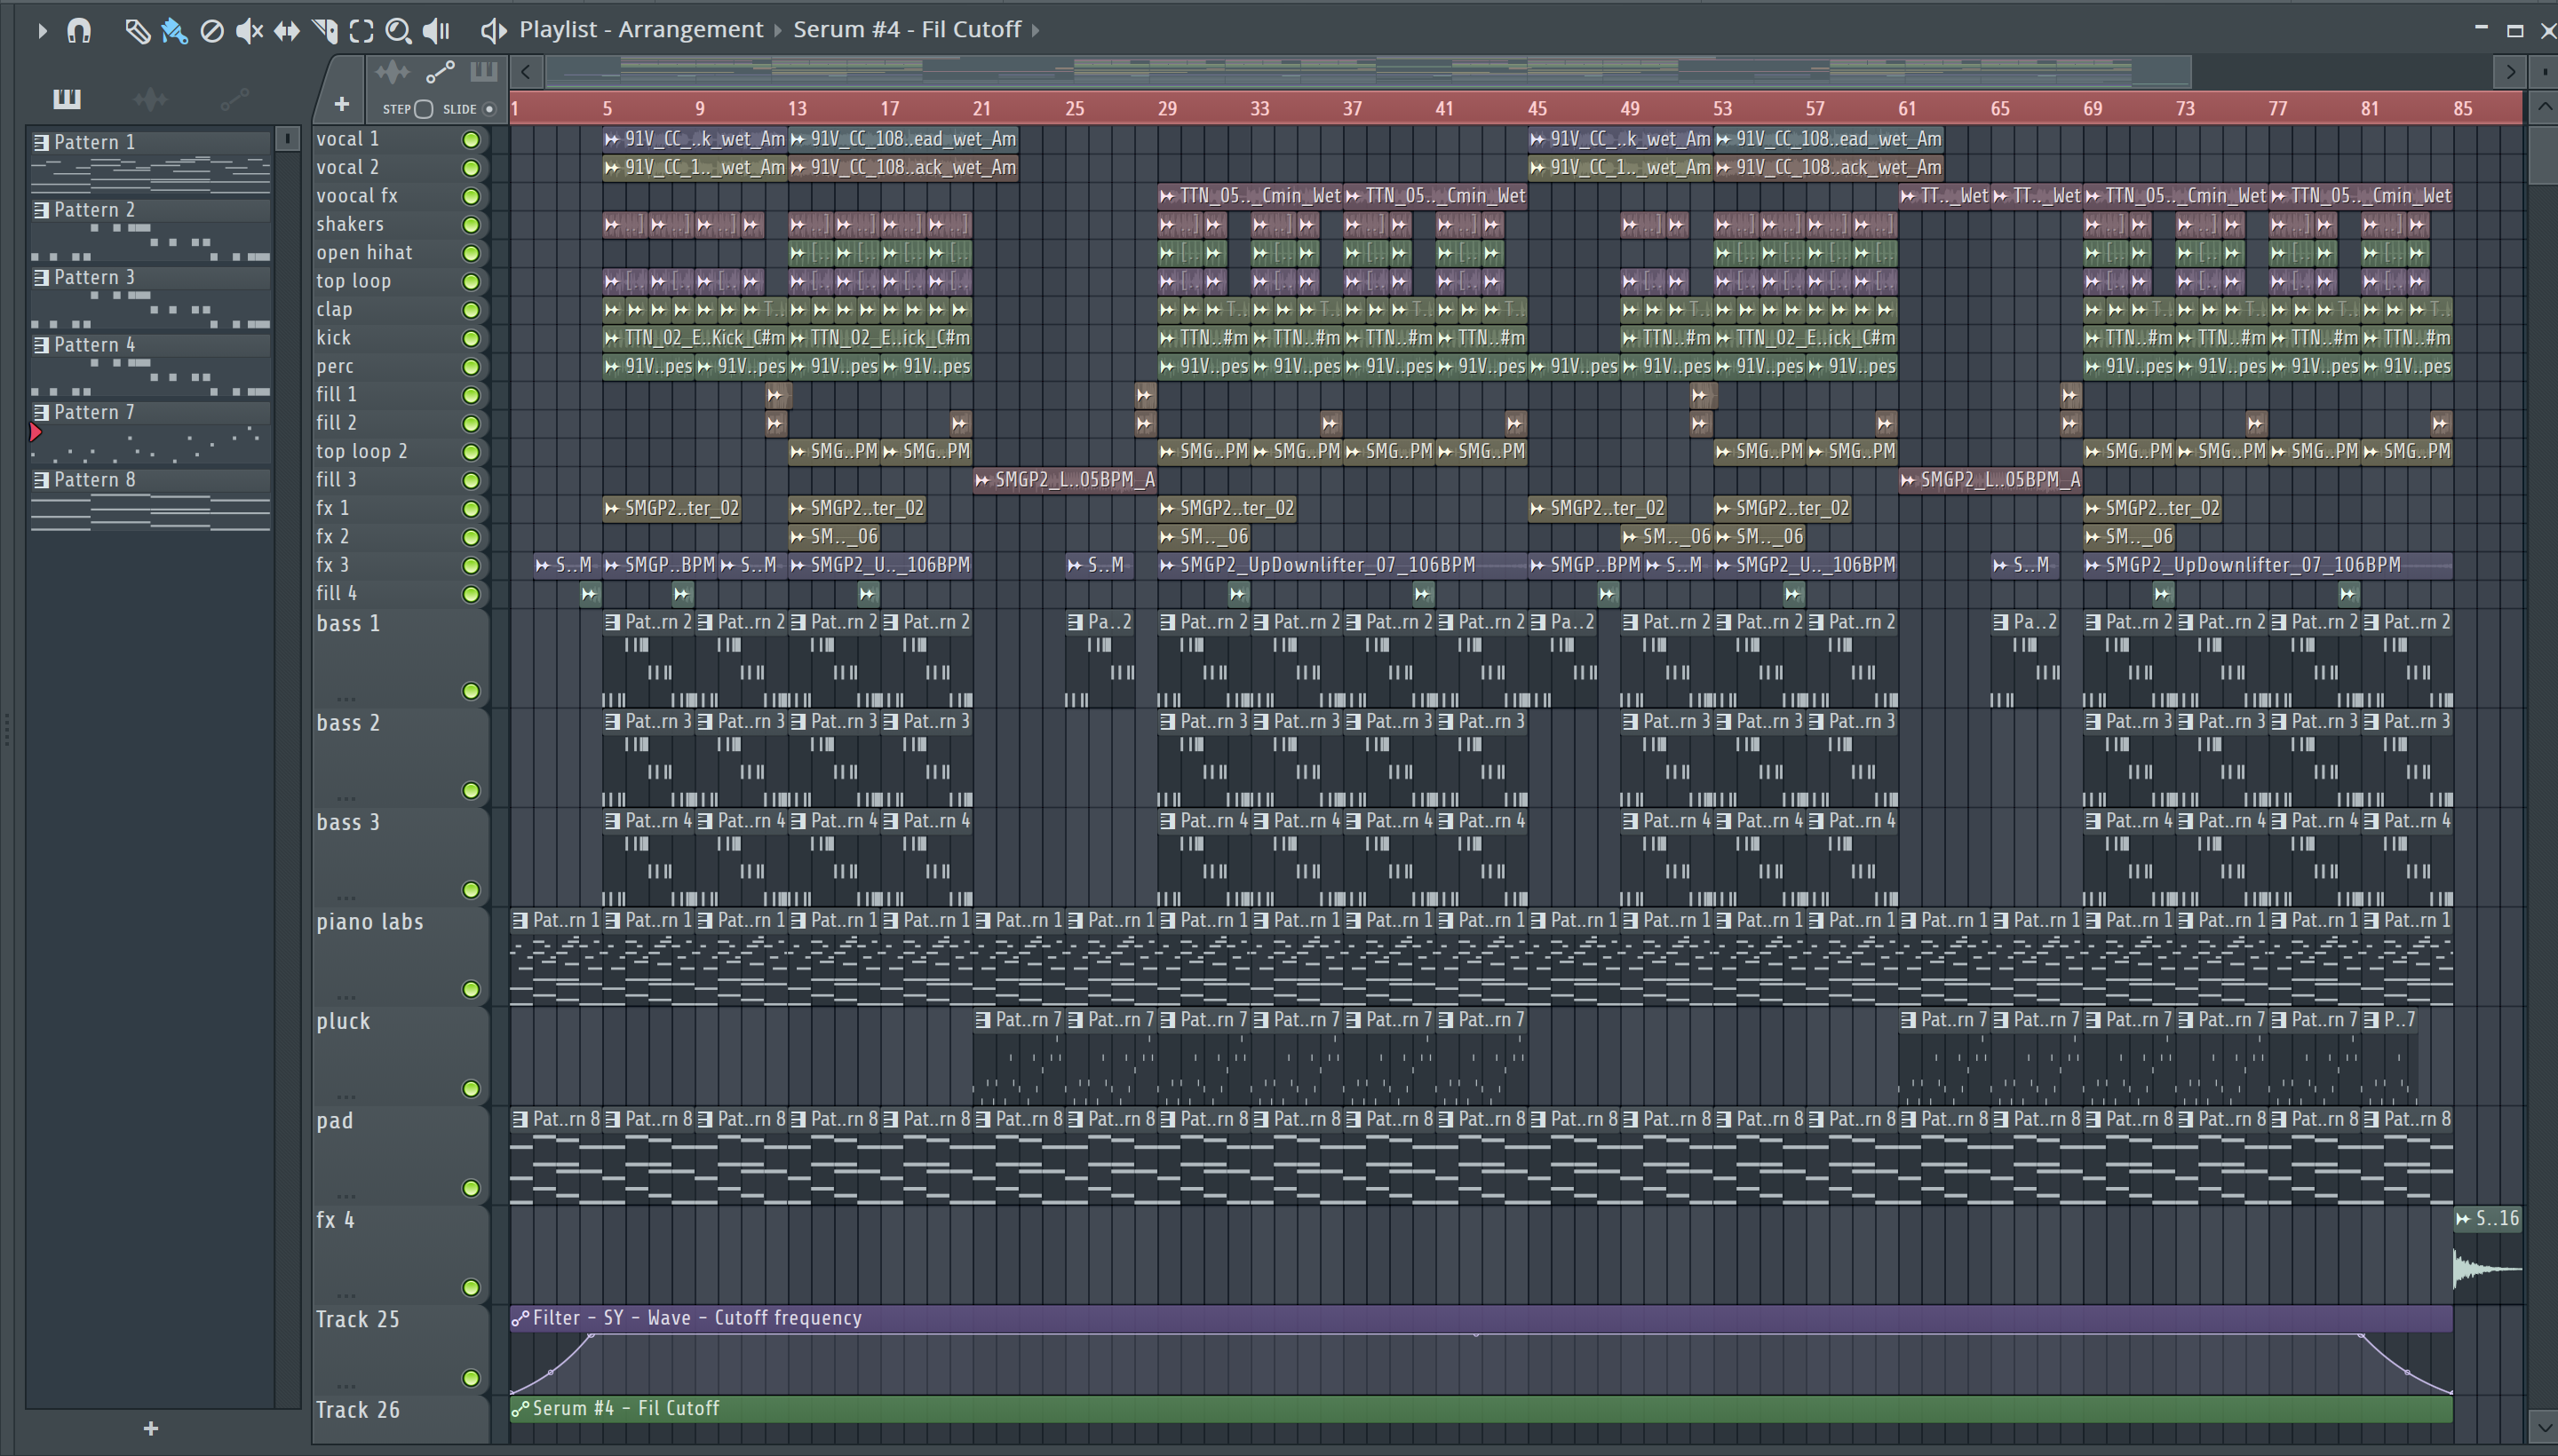2558x1456 pixels.
Task: Mute the pluck track
Action: tap(470, 1088)
